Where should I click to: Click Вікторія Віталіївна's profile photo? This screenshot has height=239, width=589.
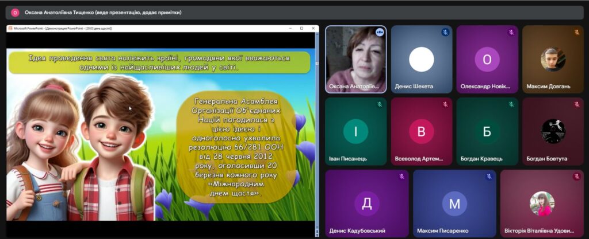(x=541, y=203)
